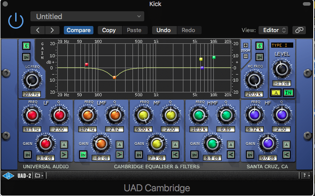
Task: Toggle the high cut slope 6 button
Action: click(x=259, y=46)
